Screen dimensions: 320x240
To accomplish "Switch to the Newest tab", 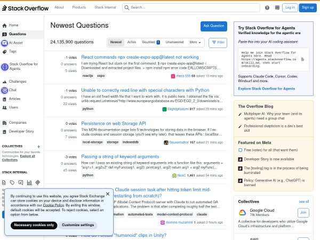I will 116,42.
